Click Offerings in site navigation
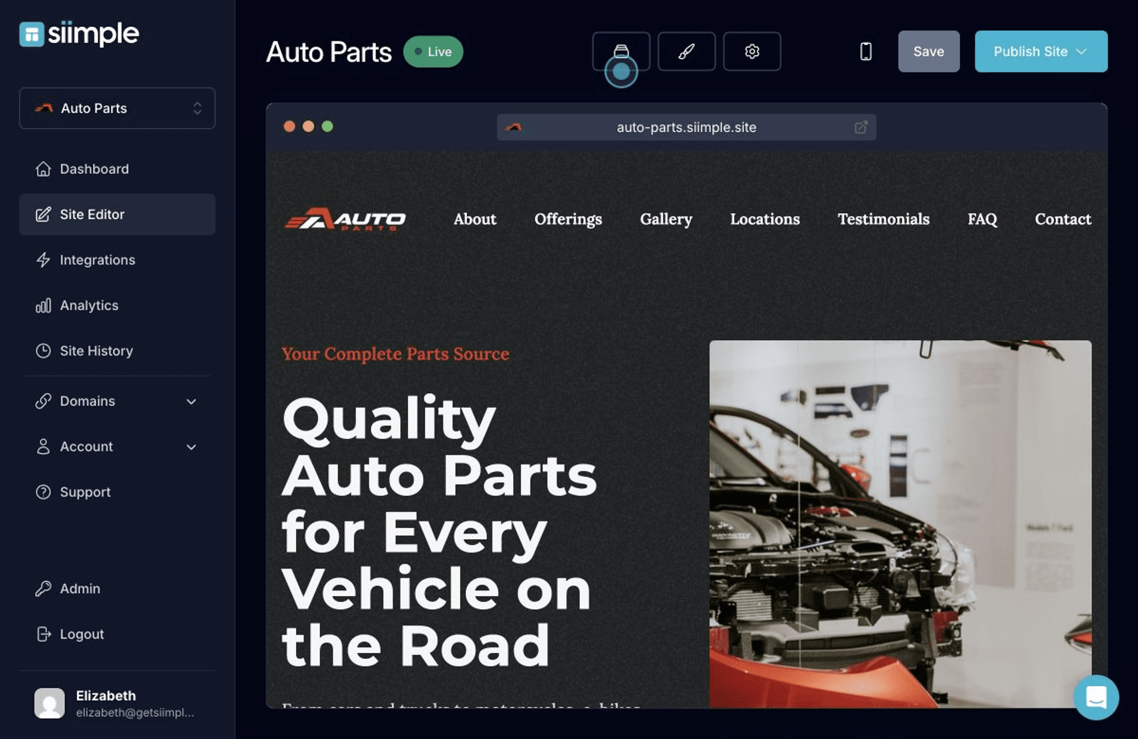Image resolution: width=1138 pixels, height=739 pixels. (x=568, y=219)
